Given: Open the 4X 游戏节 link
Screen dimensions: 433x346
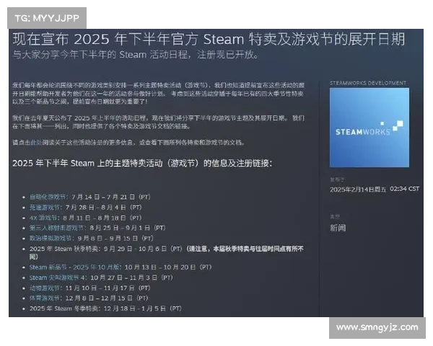Looking at the screenshot, I should coord(43,218).
